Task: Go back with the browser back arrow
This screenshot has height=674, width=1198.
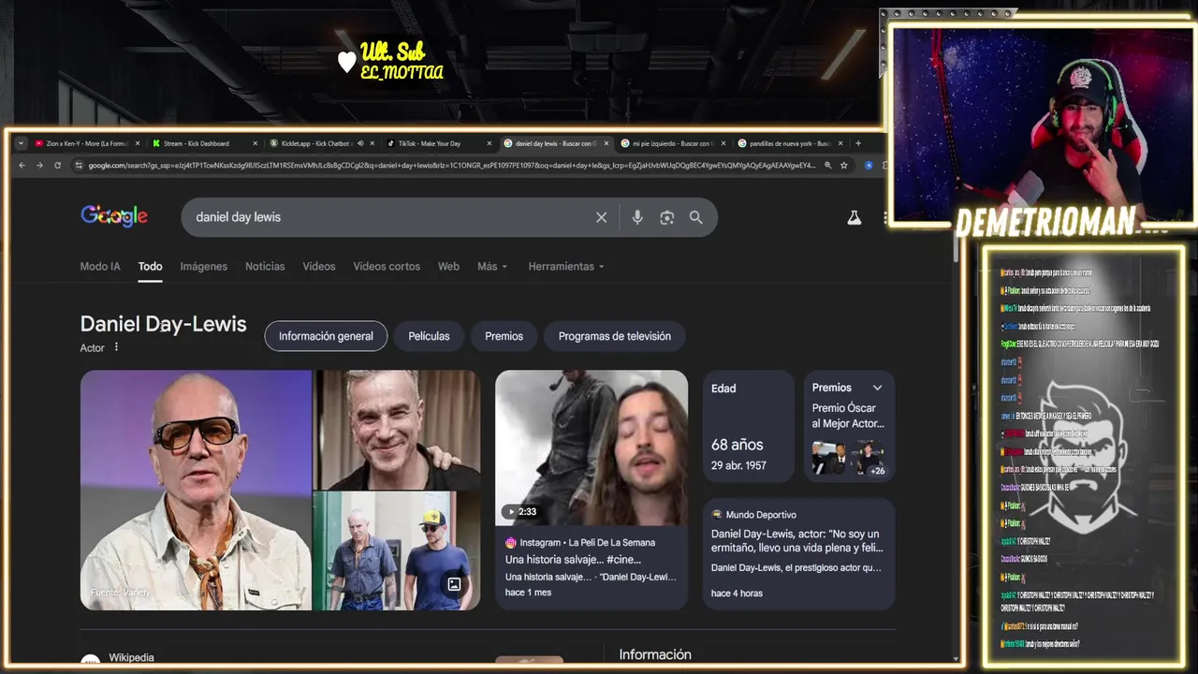Action: pyautogui.click(x=22, y=165)
